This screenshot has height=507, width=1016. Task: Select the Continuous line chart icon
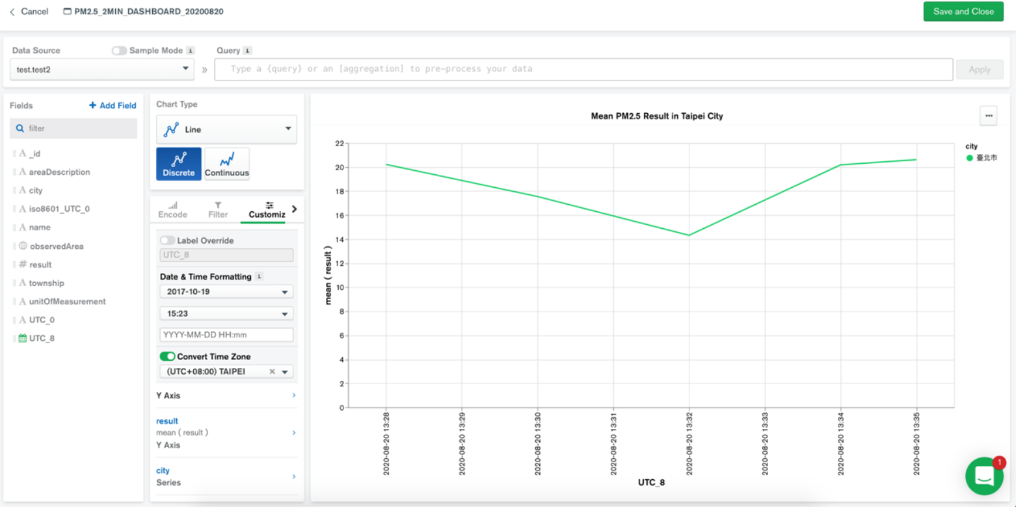pyautogui.click(x=226, y=163)
